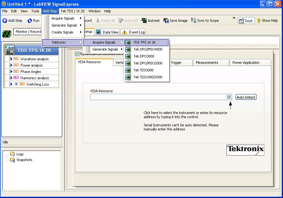
Task: Click the DBL icon beside Waveform analysis
Action: 16,59
